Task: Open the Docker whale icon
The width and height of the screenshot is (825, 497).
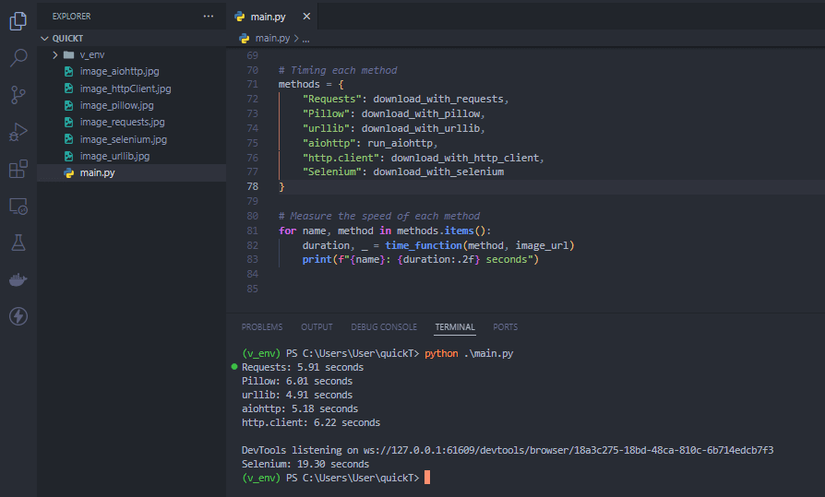Action: [18, 279]
